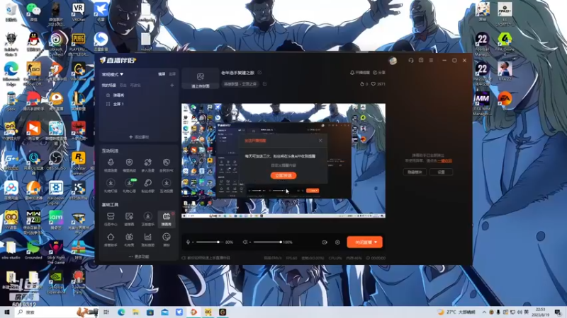The height and width of the screenshot is (318, 567).
Task: Mute the microphone icon
Action: pyautogui.click(x=188, y=242)
